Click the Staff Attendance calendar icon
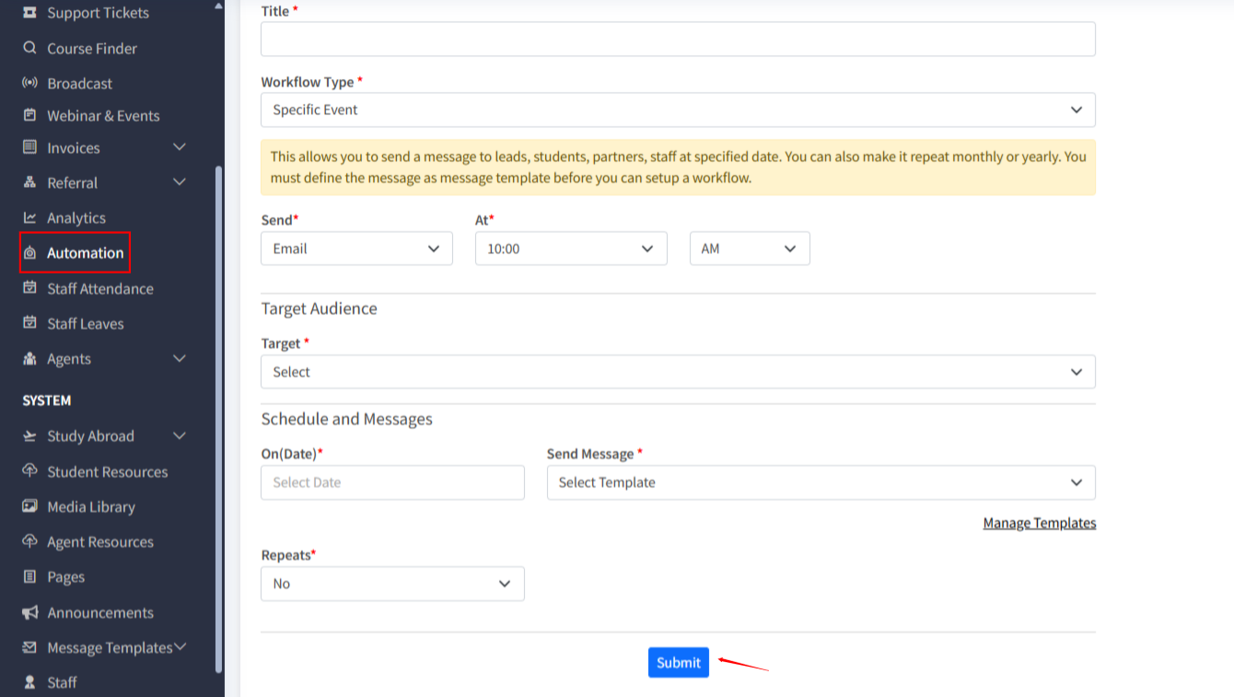 pyautogui.click(x=29, y=289)
